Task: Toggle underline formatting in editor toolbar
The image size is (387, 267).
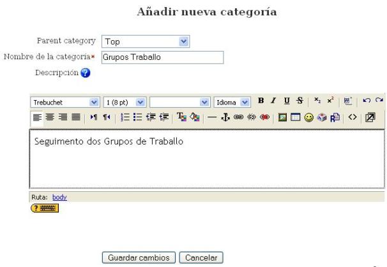Action: (287, 101)
